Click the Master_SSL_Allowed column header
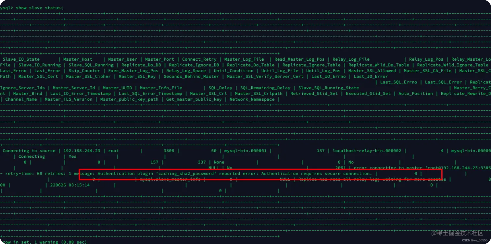The image size is (491, 244). (372, 71)
